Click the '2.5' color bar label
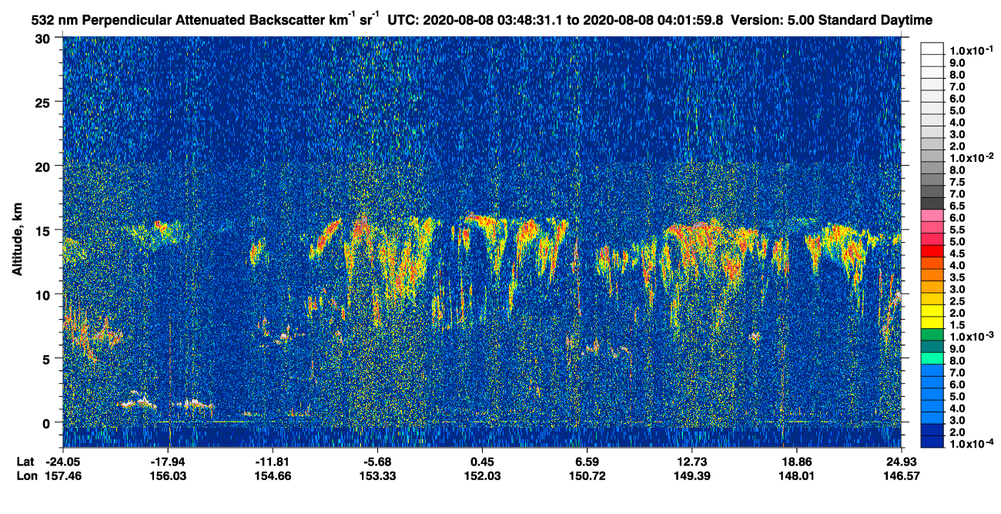This screenshot has width=1001, height=514. (957, 301)
